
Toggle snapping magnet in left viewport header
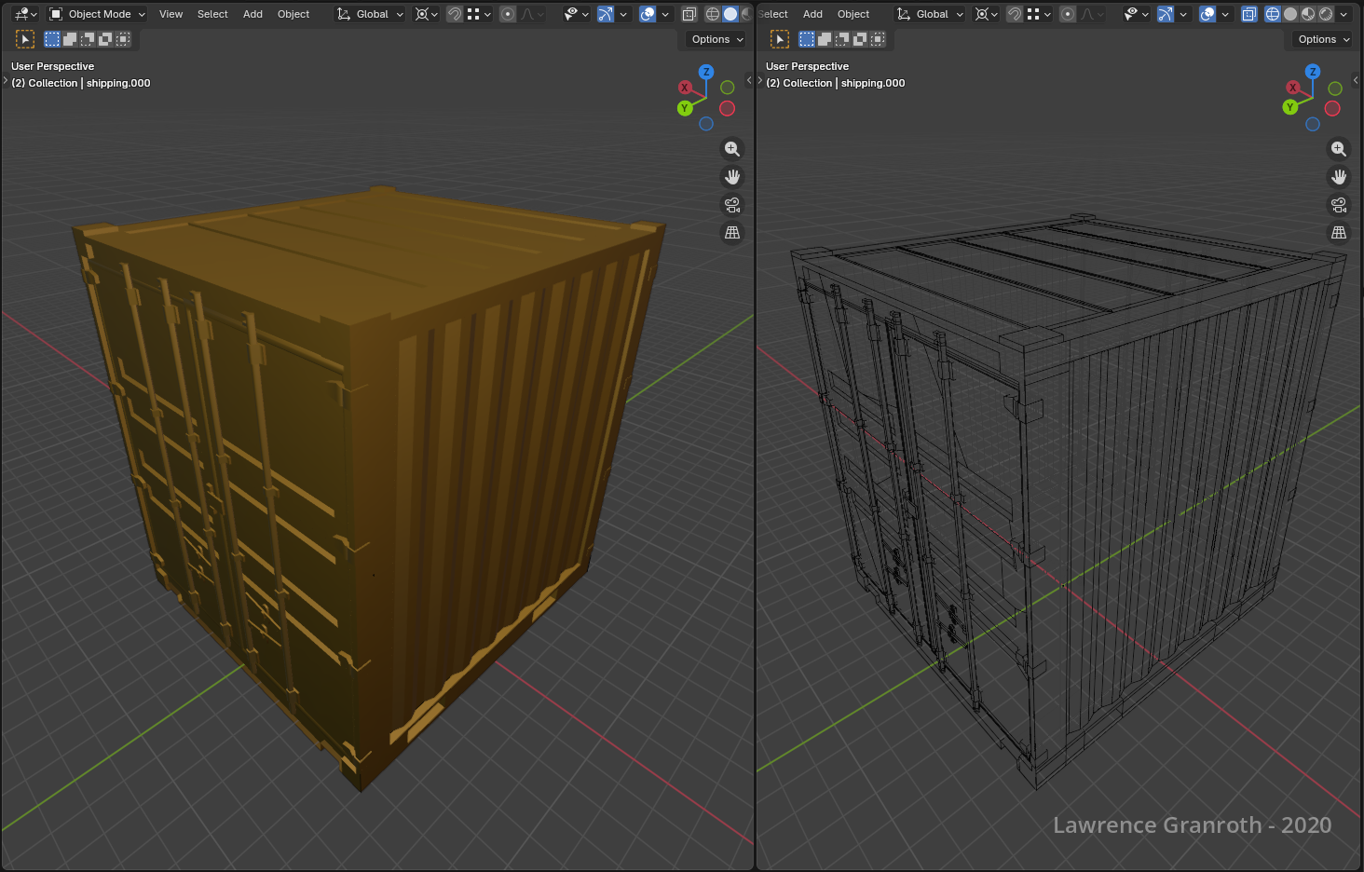tap(455, 14)
